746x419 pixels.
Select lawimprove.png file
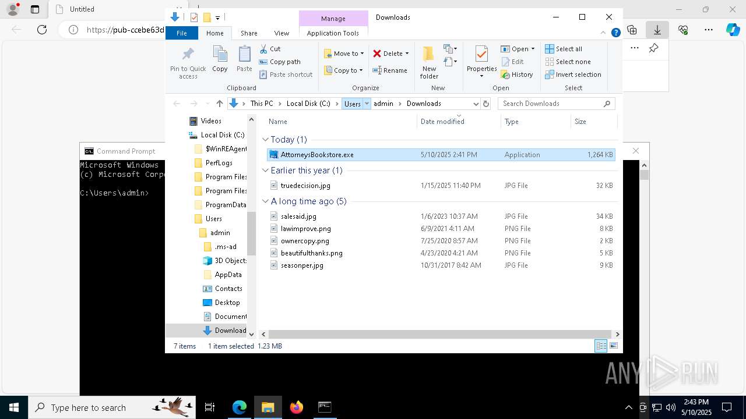tap(441, 229)
